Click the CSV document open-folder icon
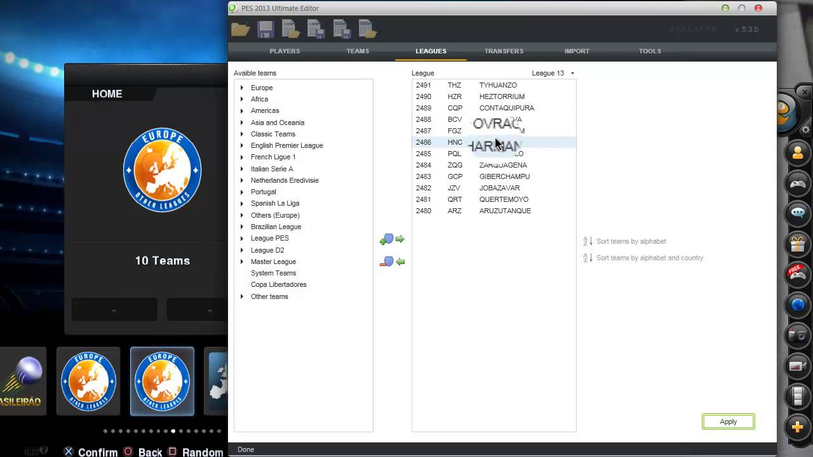 pos(290,29)
